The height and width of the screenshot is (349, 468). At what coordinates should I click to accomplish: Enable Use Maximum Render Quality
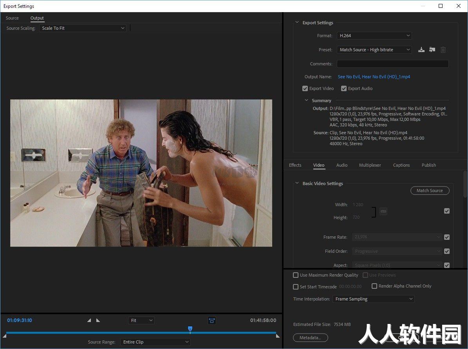tap(295, 275)
